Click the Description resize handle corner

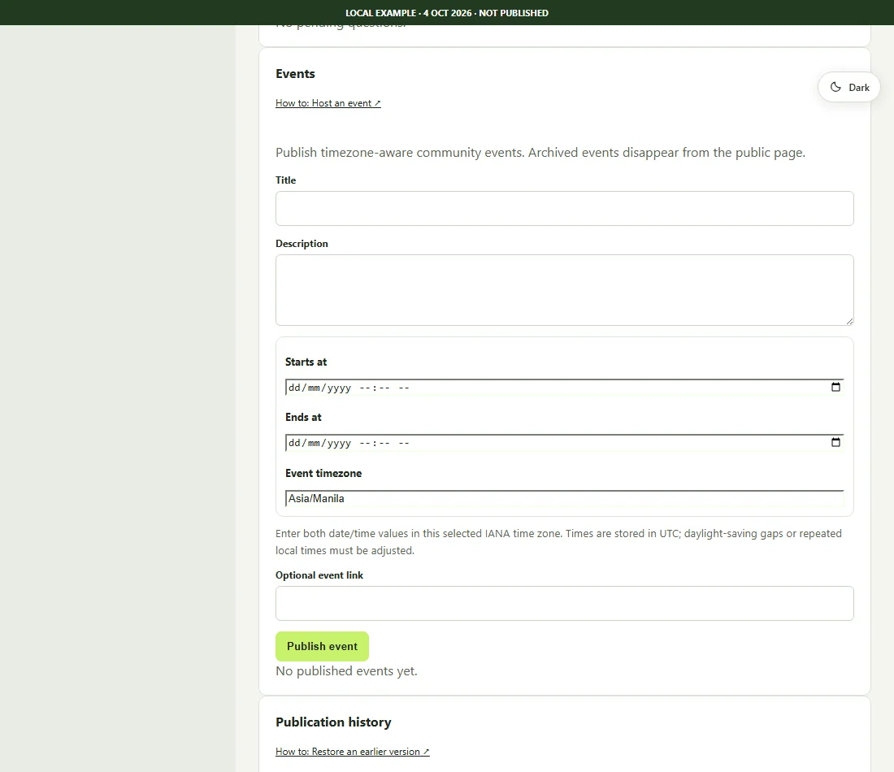849,322
